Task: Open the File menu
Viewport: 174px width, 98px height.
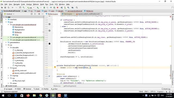Action: click(2, 4)
